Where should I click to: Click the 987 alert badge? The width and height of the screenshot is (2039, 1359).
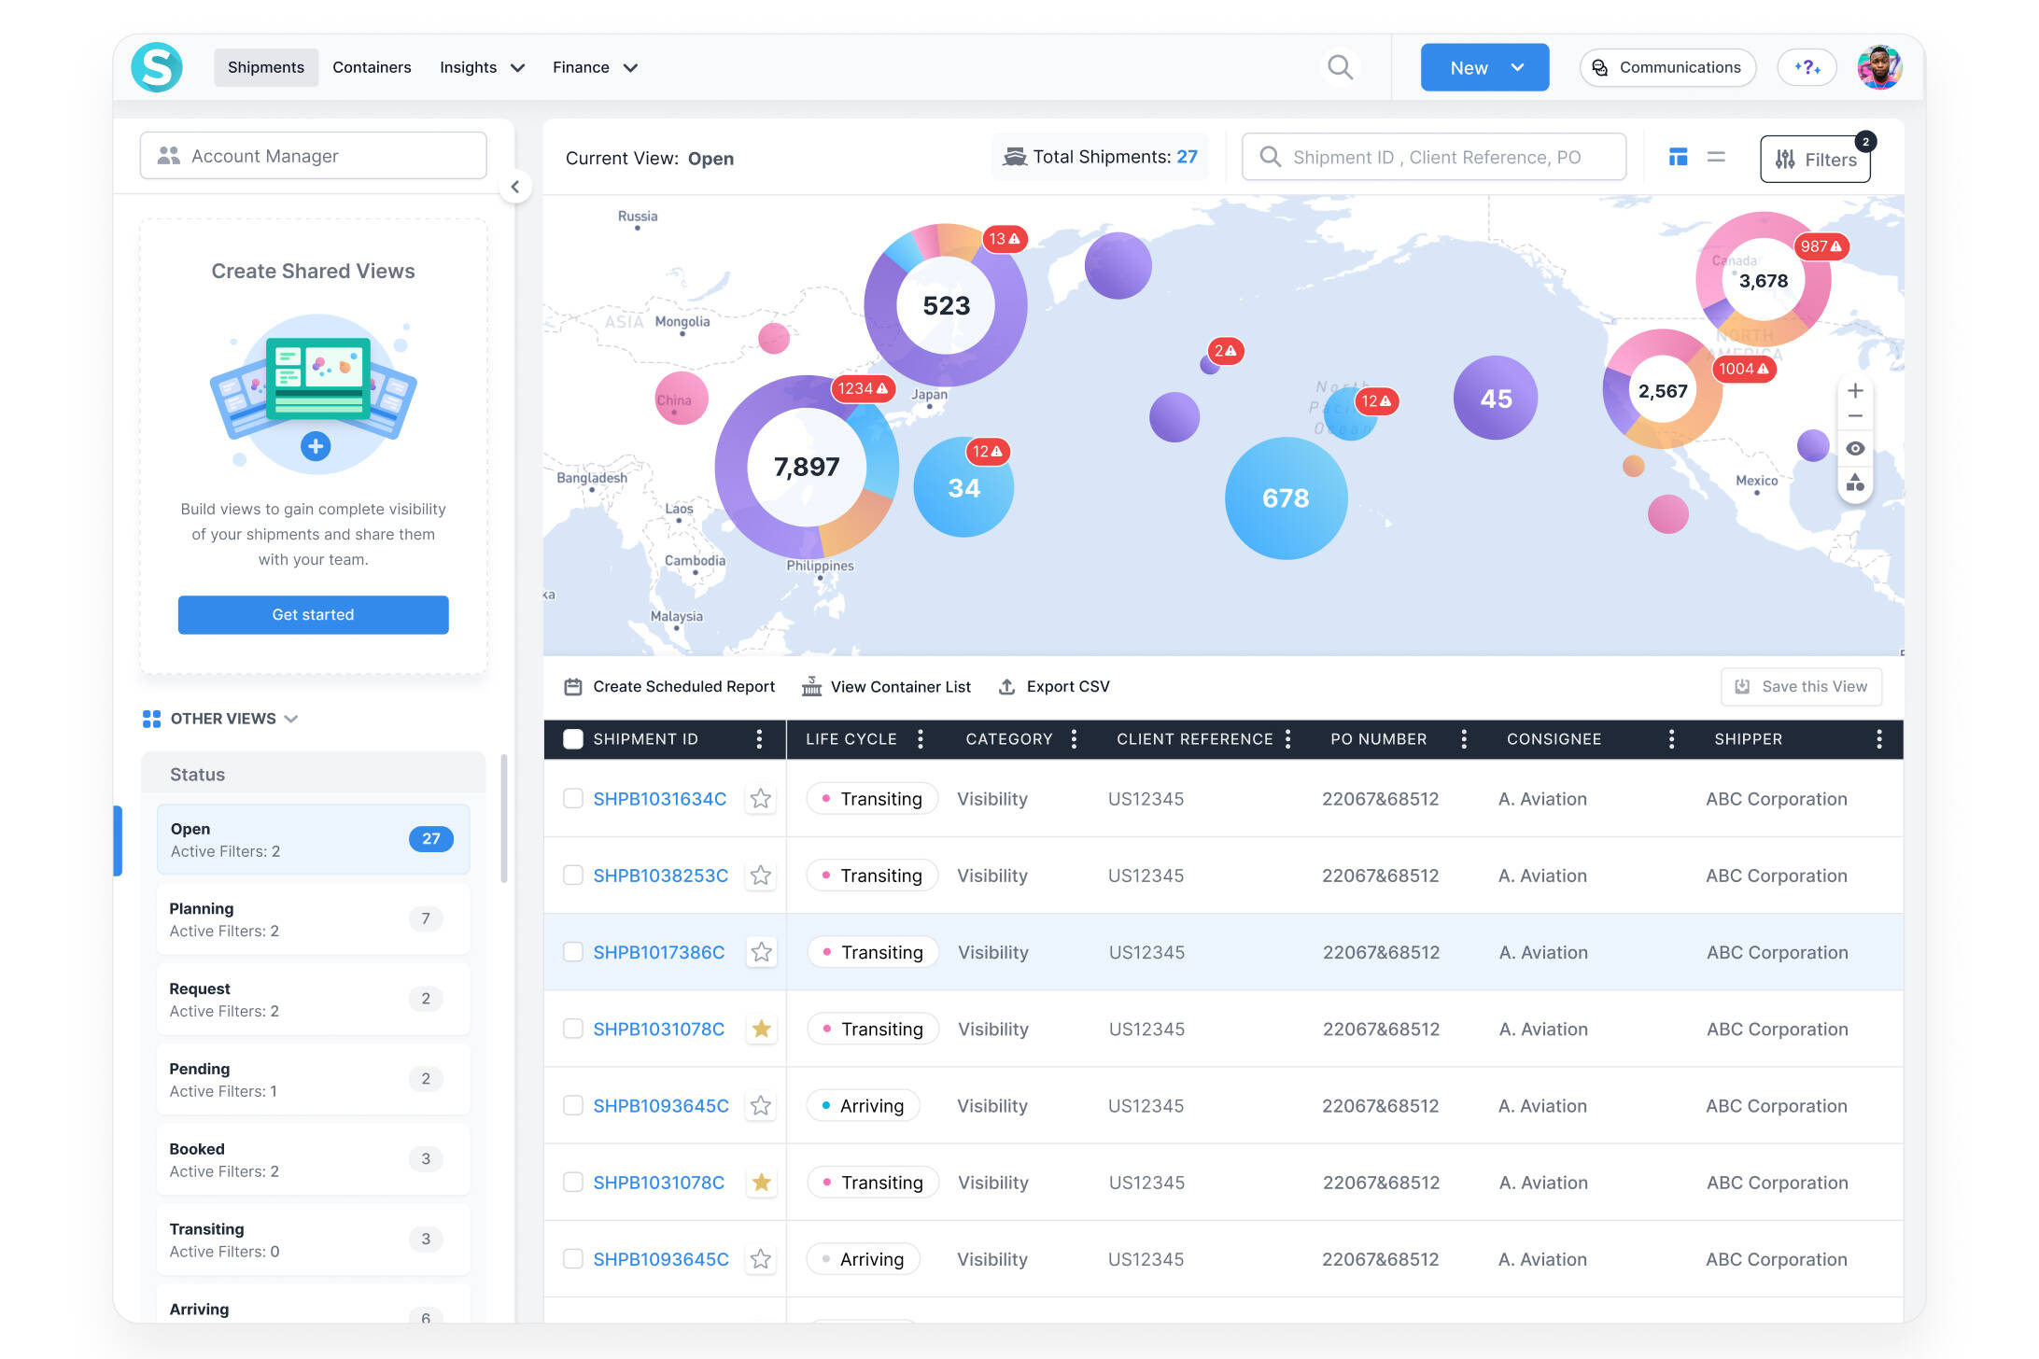click(x=1821, y=246)
